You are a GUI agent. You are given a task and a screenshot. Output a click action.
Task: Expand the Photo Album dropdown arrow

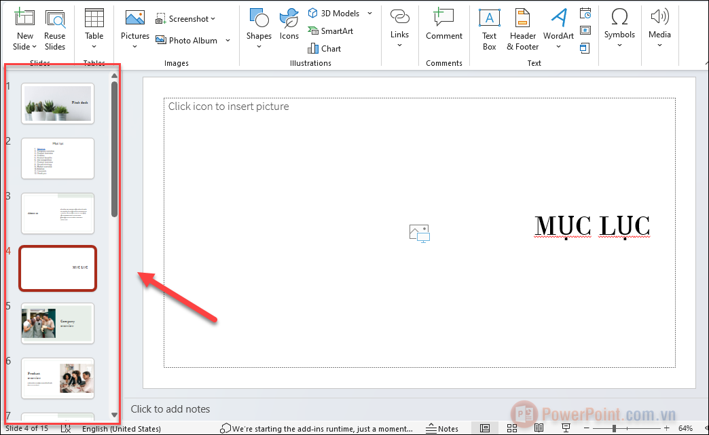(x=228, y=40)
